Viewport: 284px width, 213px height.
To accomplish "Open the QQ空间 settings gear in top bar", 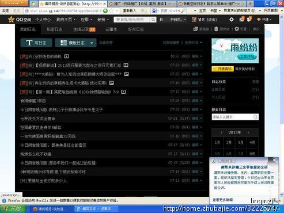I will [x=232, y=20].
